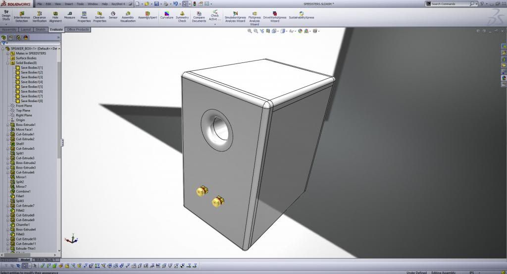Screen dimensions: 507x274
Task: Open the Tools menu
Action: pyautogui.click(x=80, y=4)
